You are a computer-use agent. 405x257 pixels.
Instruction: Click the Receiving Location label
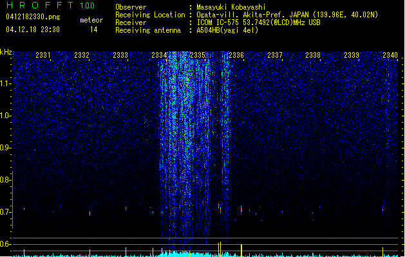pyautogui.click(x=150, y=15)
